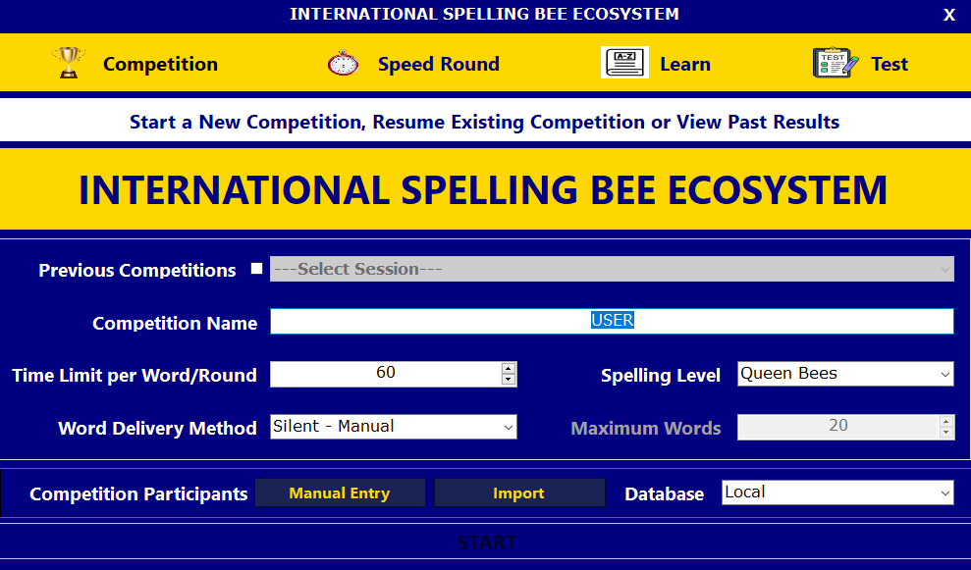Click the trophy Competition icon
This screenshot has width=971, height=570.
(68, 63)
